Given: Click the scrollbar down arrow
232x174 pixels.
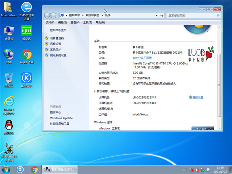Looking at the screenshot, I should (219, 128).
